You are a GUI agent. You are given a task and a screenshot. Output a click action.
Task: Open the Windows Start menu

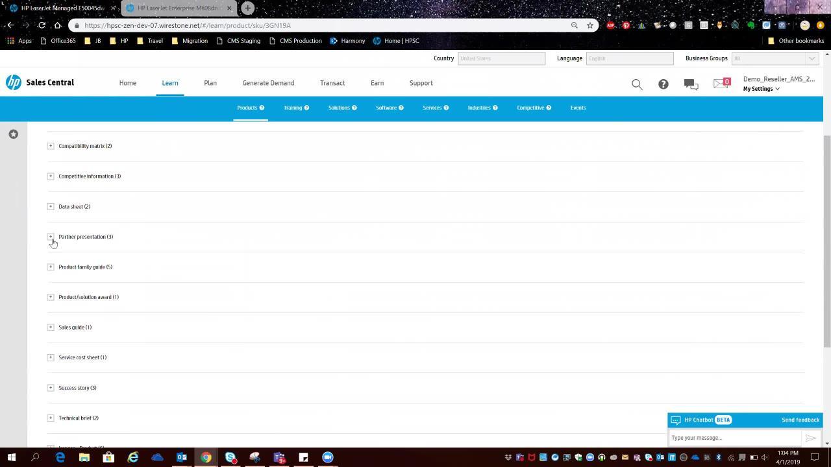pos(11,457)
